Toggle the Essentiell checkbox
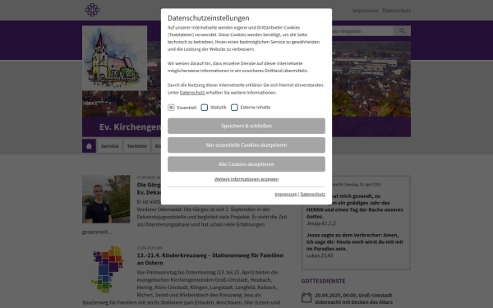 tap(171, 108)
